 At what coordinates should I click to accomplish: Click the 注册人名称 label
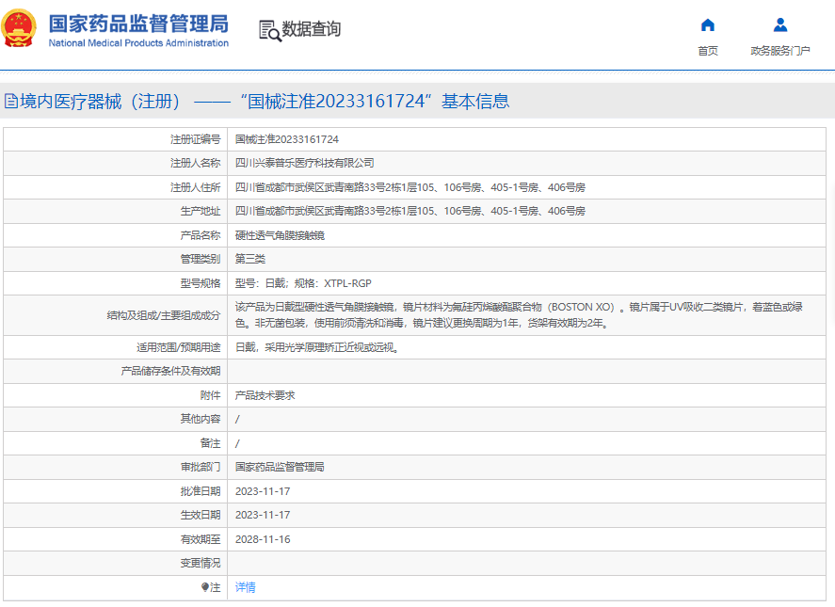[196, 163]
